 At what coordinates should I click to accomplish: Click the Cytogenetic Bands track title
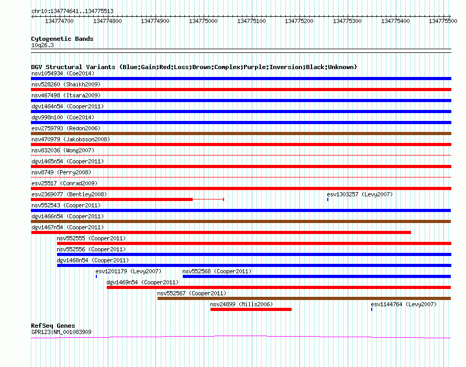62,39
